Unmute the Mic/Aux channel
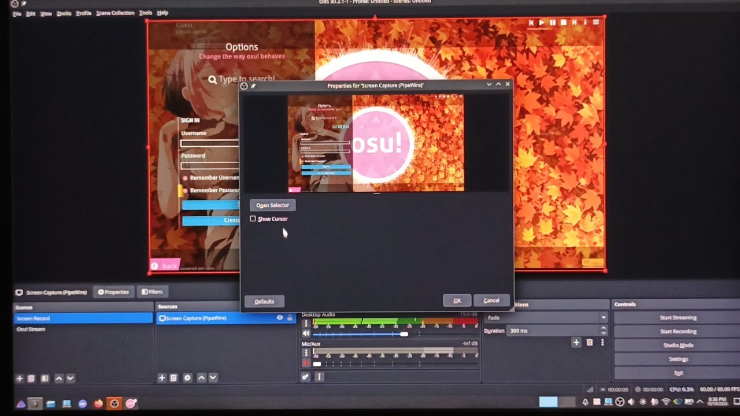Screen dimensions: 740x416 (306, 363)
